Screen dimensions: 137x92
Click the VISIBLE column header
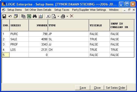click(x=99, y=25)
